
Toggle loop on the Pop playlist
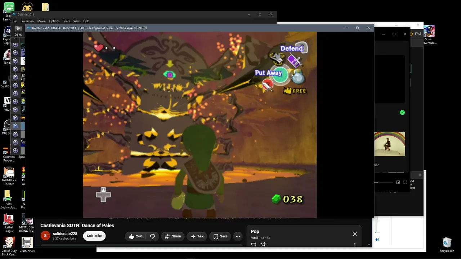(254, 245)
